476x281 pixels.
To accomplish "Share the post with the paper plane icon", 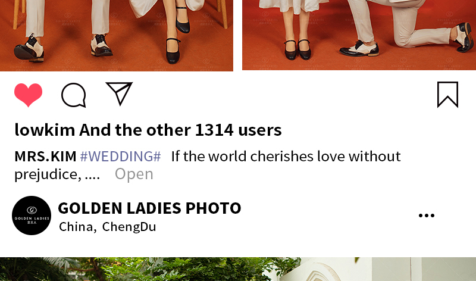I will 120,93.
